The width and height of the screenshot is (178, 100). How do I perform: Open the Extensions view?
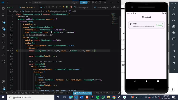coord(3,35)
